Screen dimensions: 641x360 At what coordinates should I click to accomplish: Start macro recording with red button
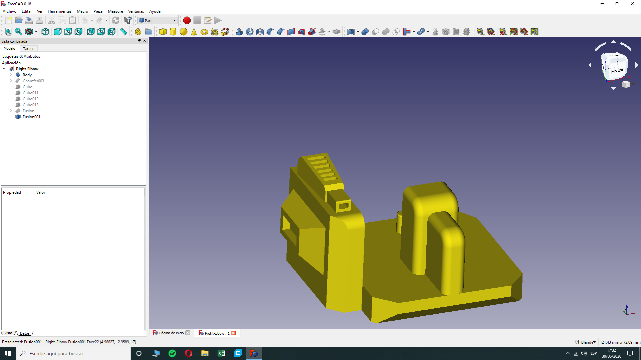coord(187,20)
